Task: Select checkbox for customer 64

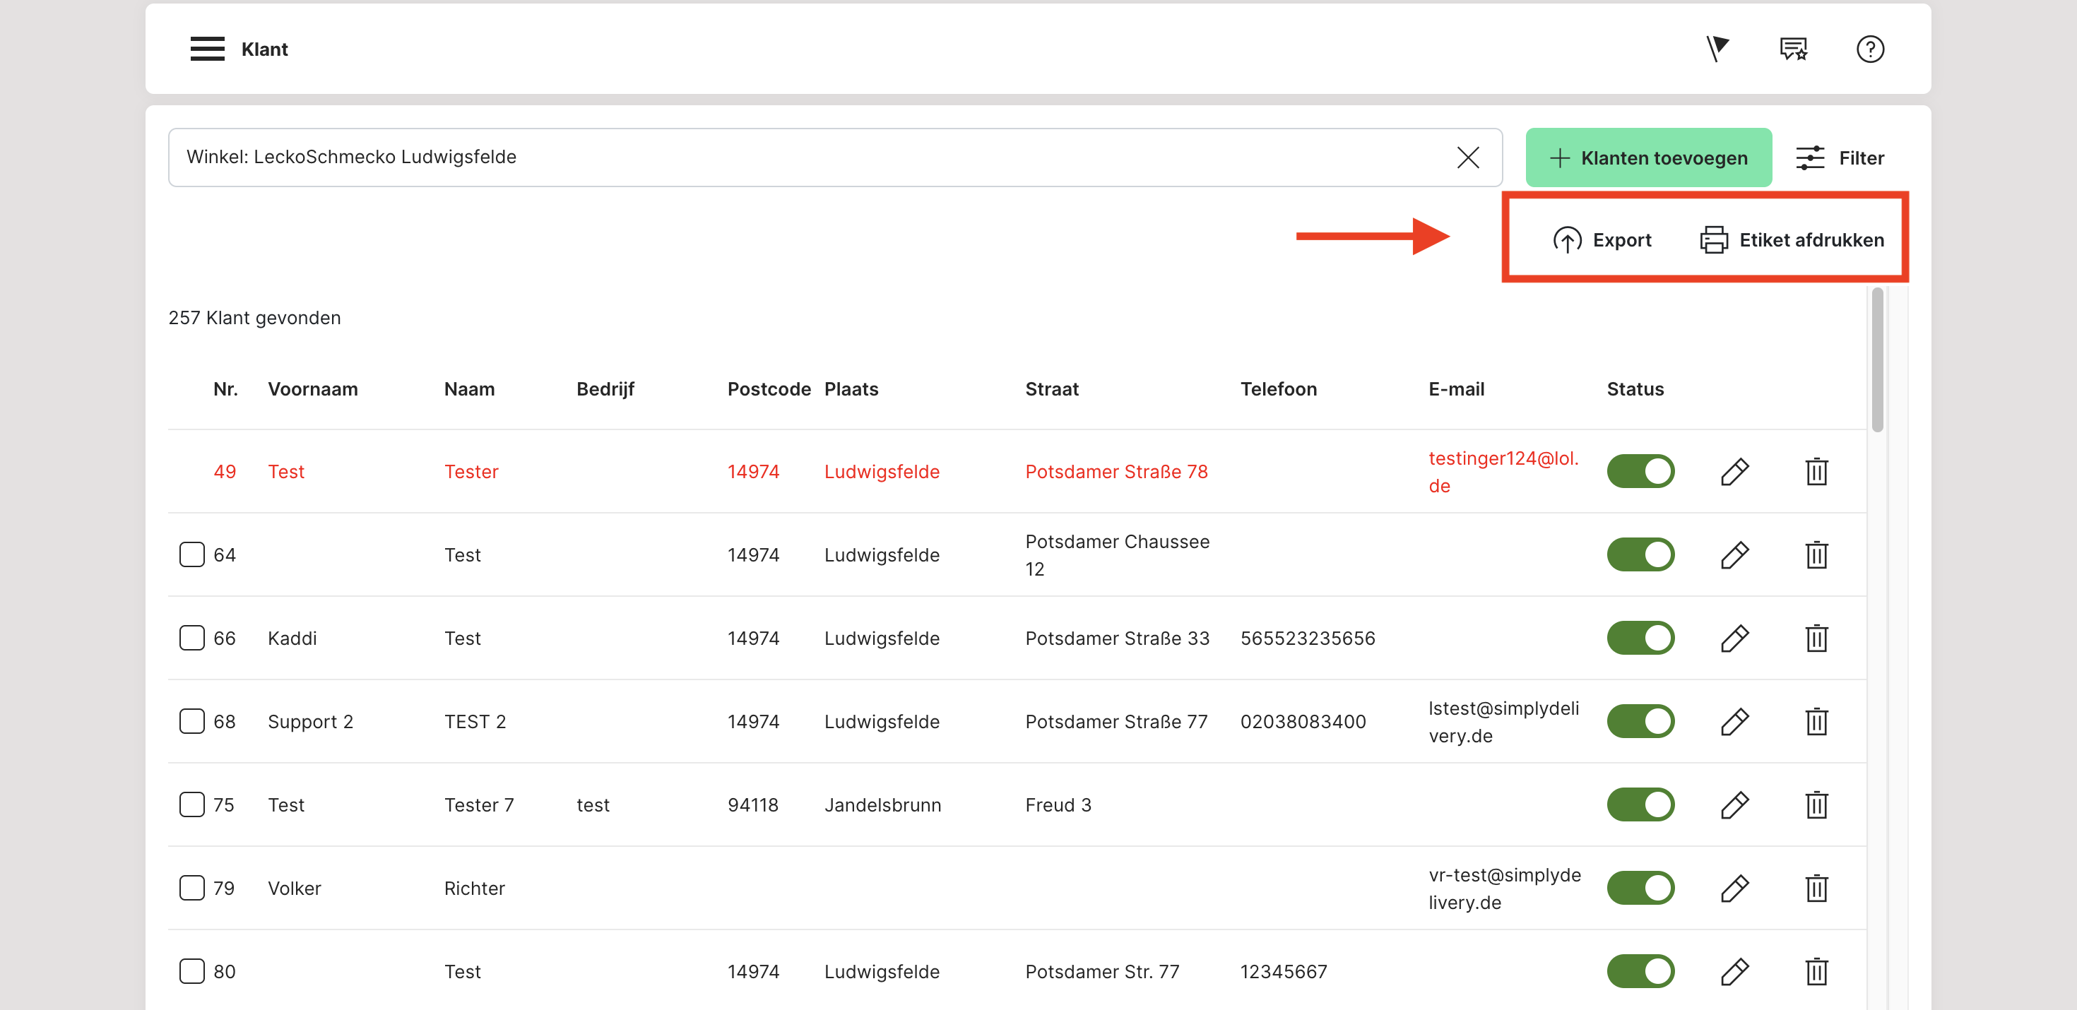Action: coord(192,554)
